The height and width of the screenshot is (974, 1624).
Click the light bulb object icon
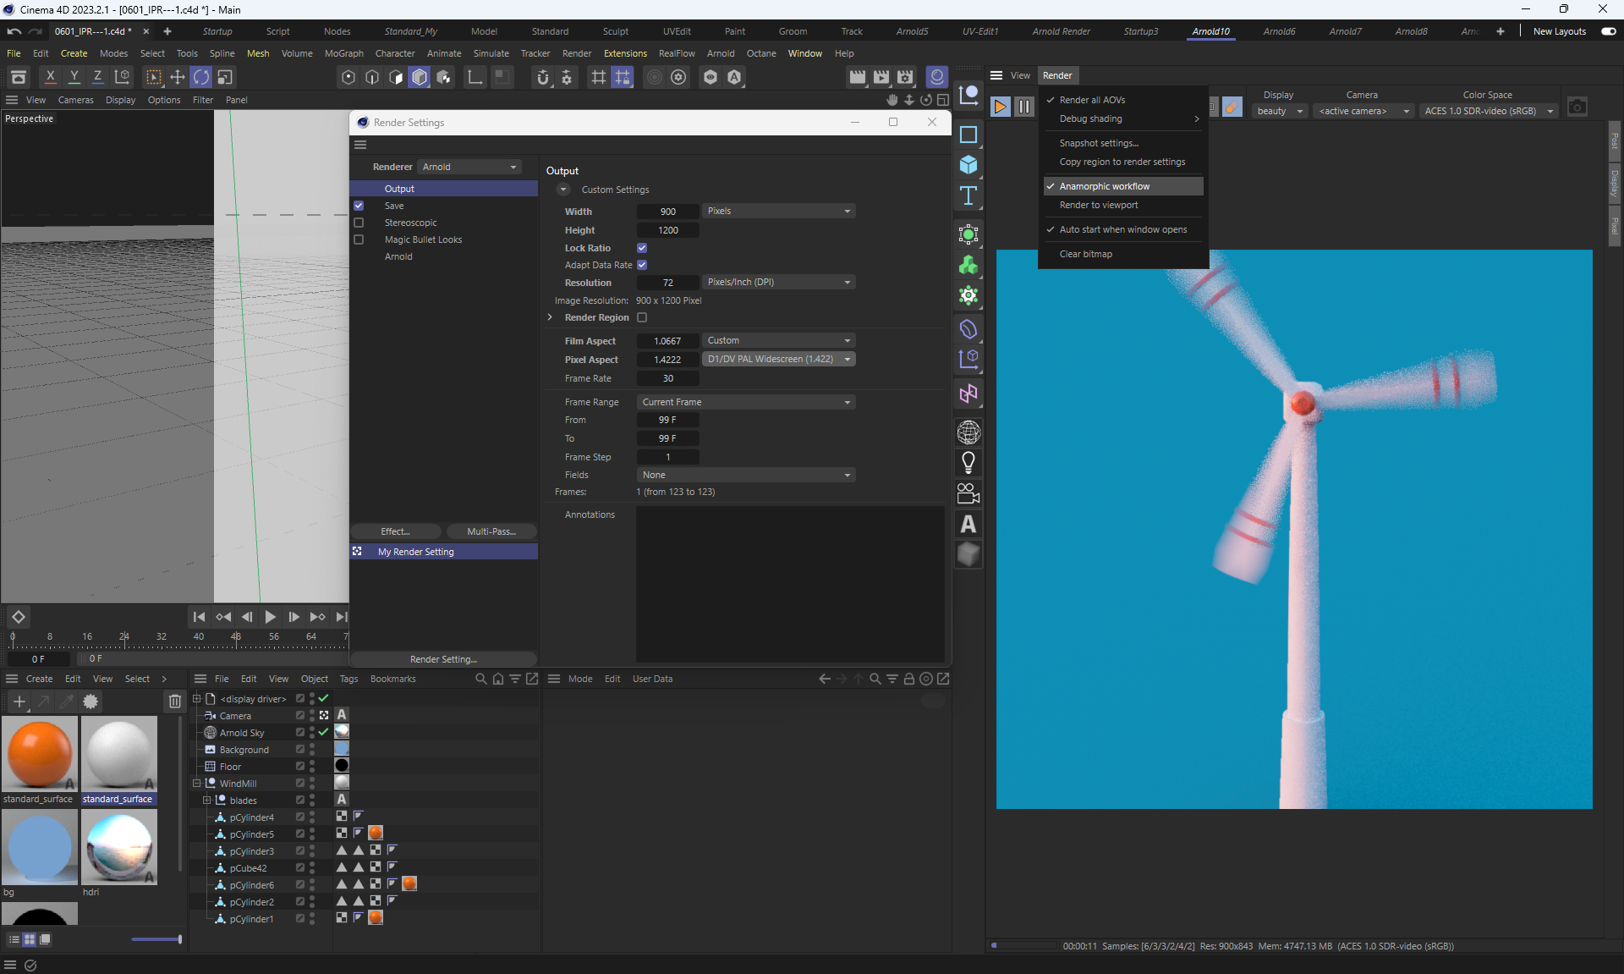point(968,462)
